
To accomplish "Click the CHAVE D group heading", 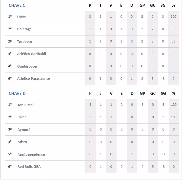I will pyautogui.click(x=17, y=94).
